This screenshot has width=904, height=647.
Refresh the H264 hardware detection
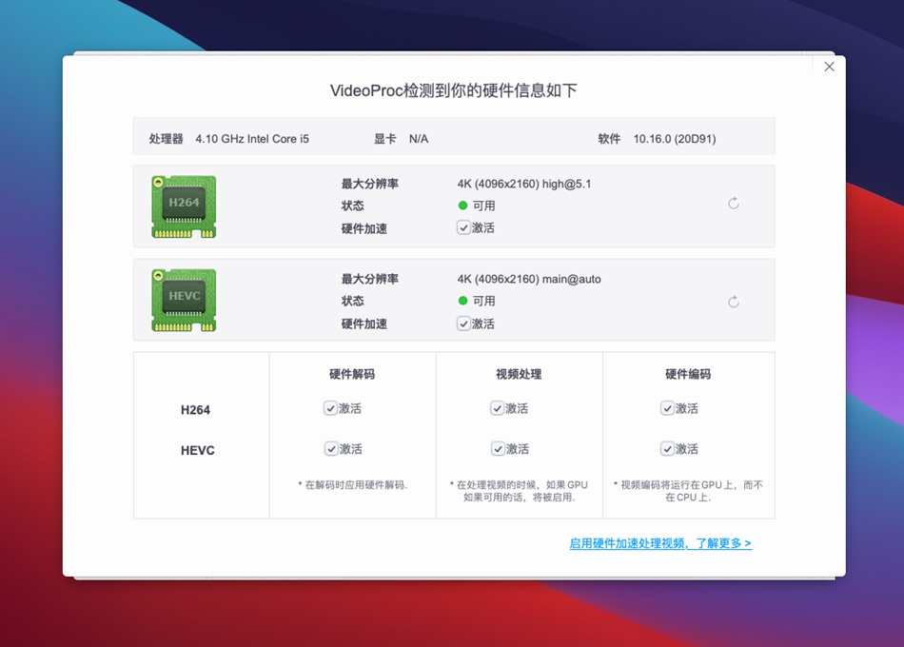734,204
